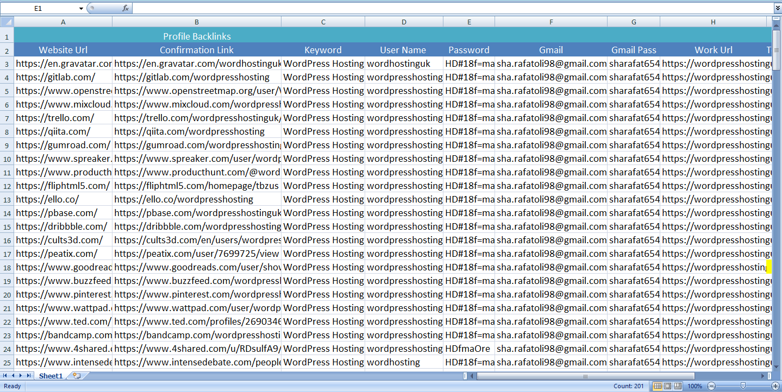The width and height of the screenshot is (782, 392).
Task: Expand the formula bar with double chevron
Action: (778, 8)
